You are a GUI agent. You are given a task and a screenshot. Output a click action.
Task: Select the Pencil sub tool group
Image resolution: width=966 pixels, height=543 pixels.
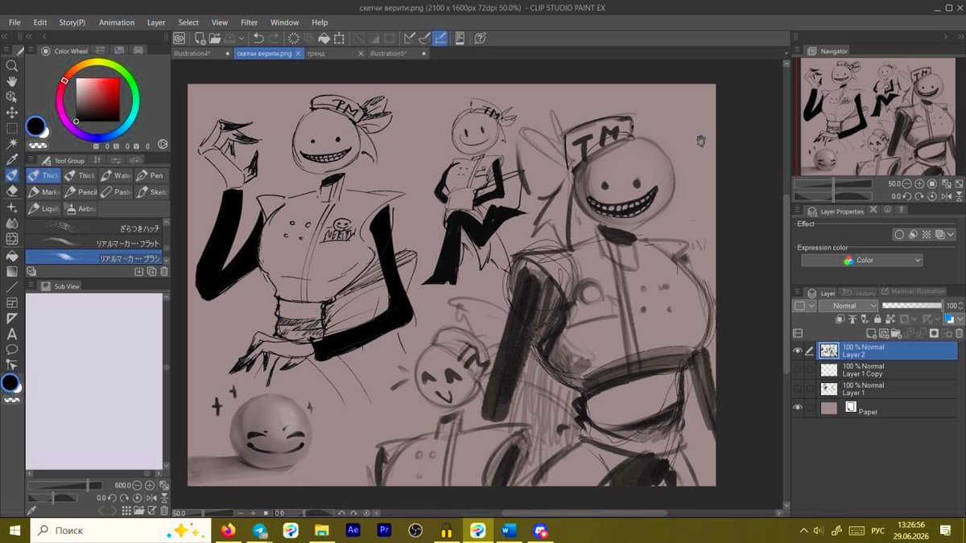80,192
